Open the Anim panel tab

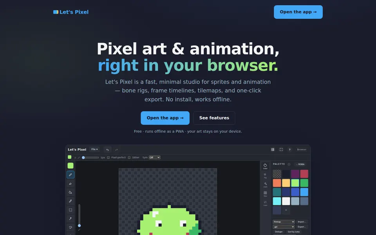click(x=265, y=184)
